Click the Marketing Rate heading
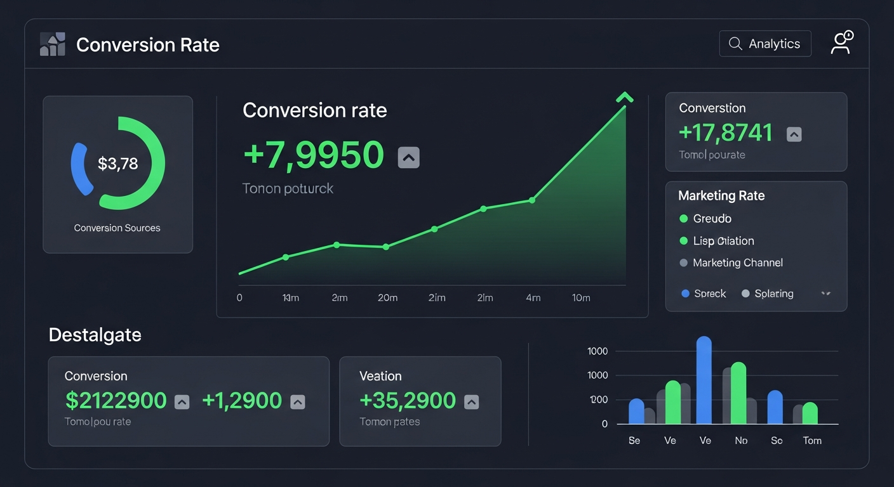The width and height of the screenshot is (894, 487). point(721,195)
